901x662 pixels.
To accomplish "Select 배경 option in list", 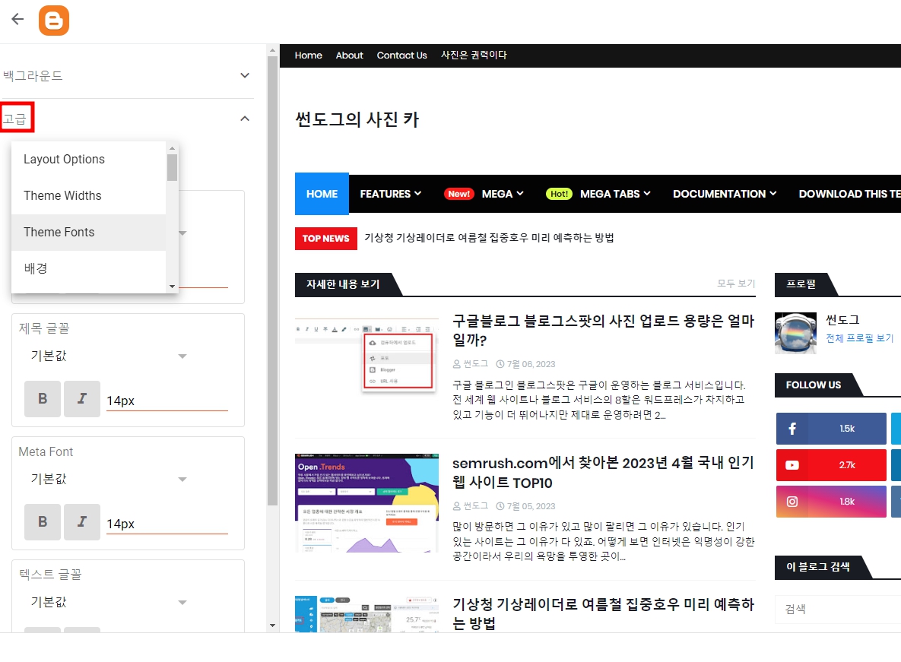I will coord(88,268).
